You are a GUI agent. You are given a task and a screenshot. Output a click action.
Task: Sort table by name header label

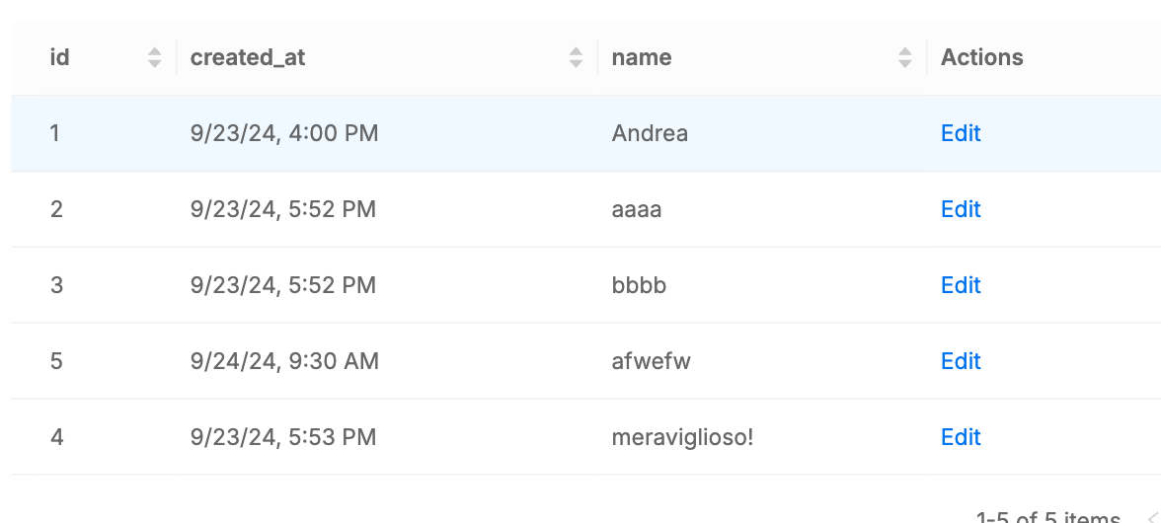642,58
